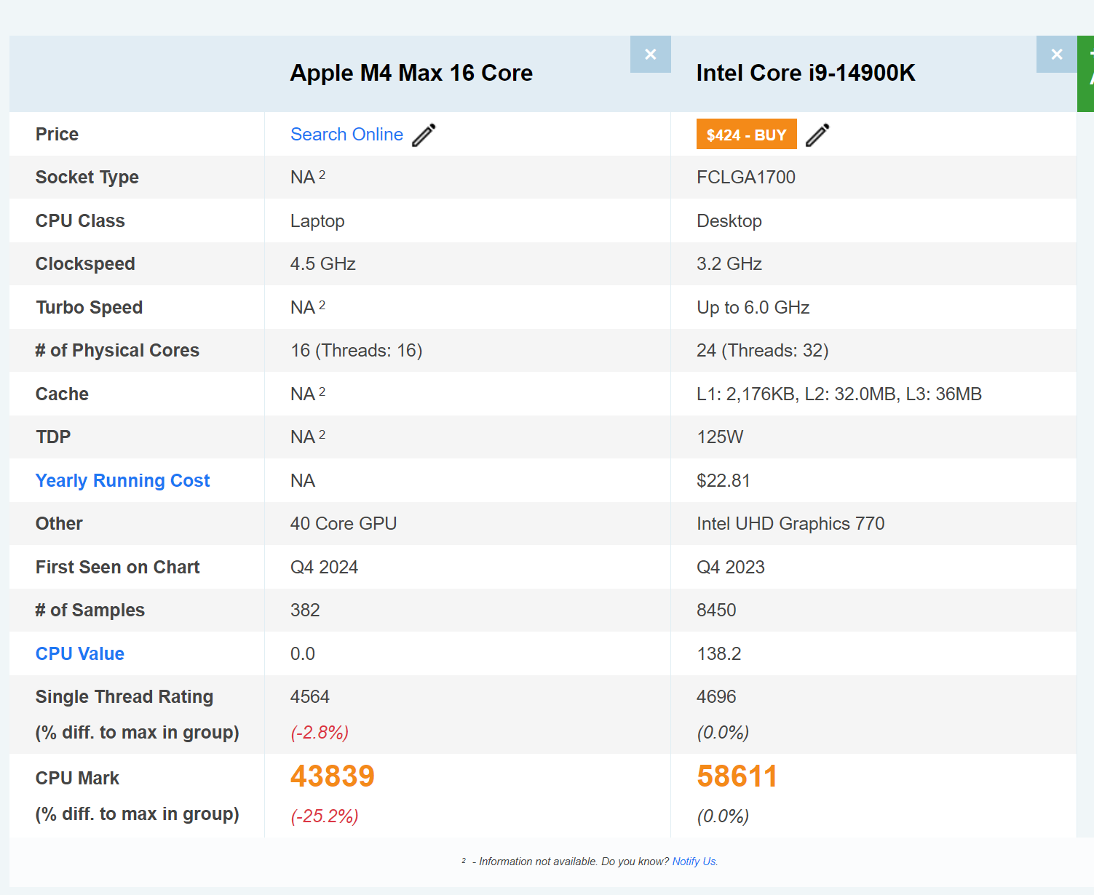This screenshot has width=1094, height=895.
Task: Click Q4 2024 first seen value
Action: click(x=325, y=568)
